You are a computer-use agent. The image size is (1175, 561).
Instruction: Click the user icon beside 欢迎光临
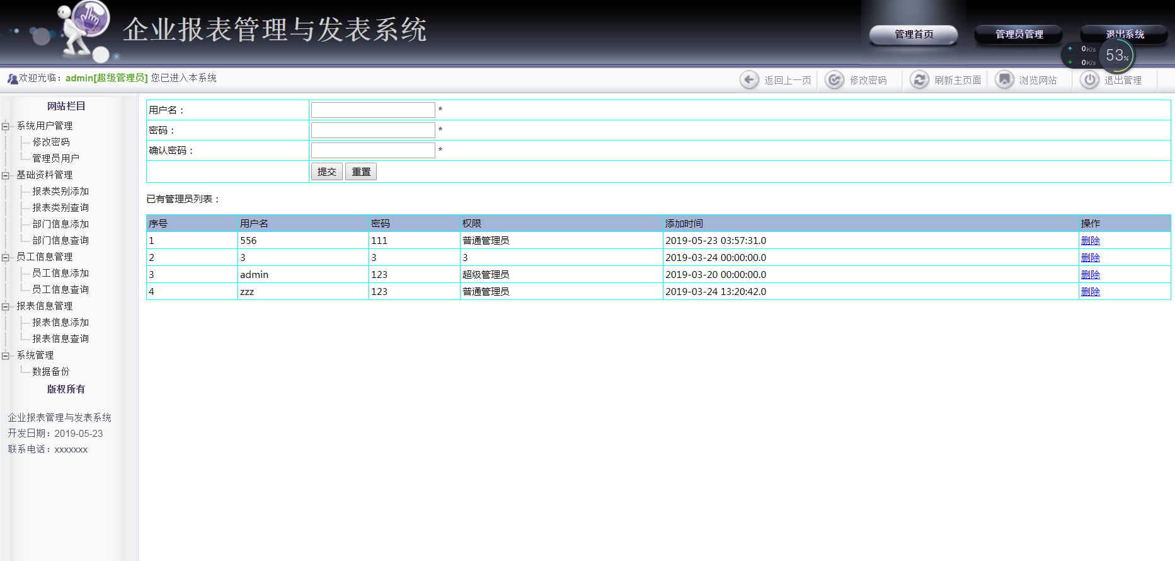[13, 79]
